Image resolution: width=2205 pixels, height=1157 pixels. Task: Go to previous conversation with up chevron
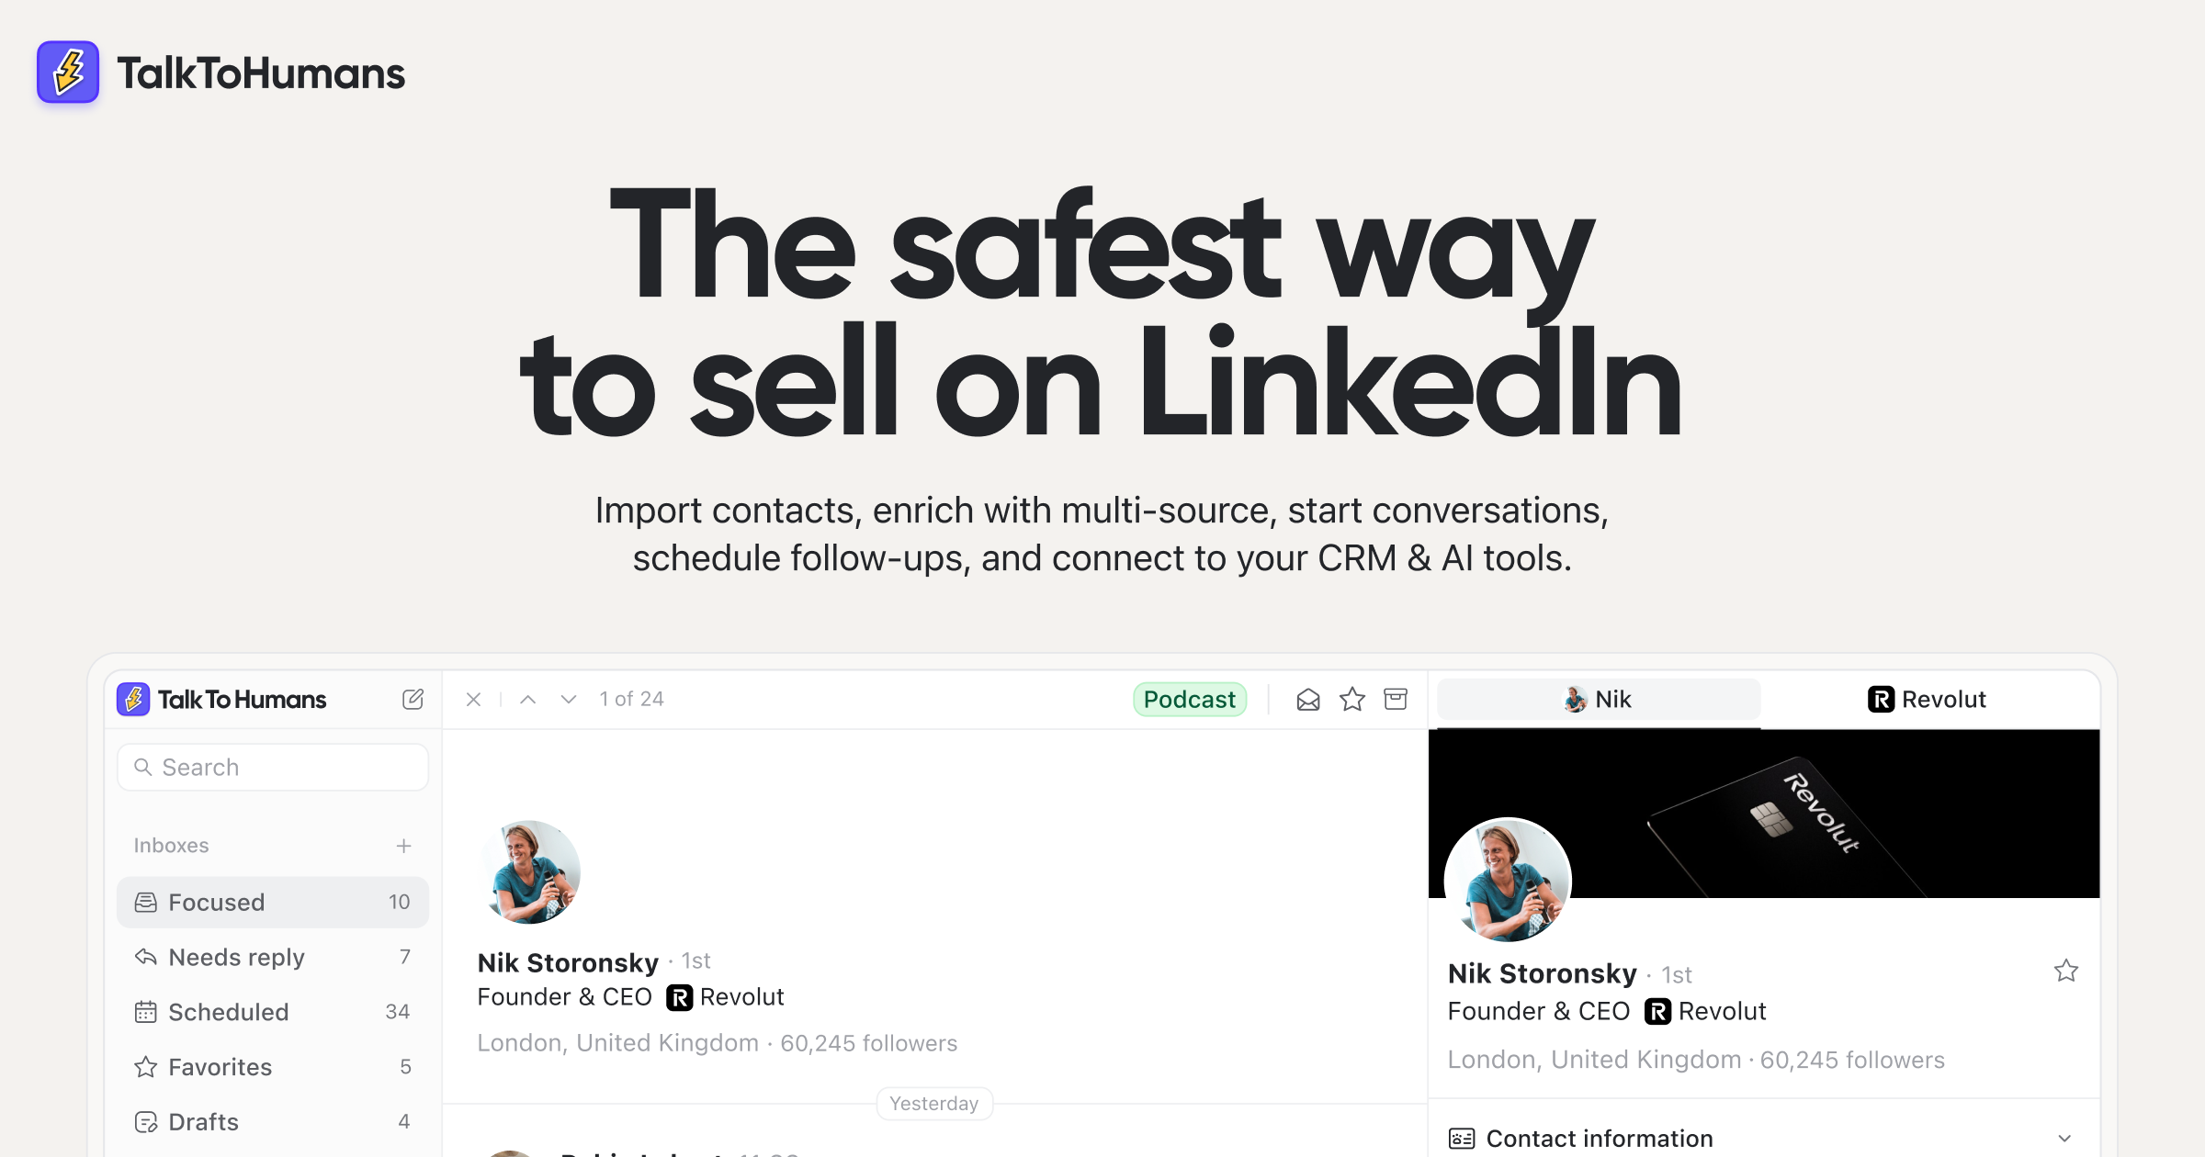coord(527,700)
